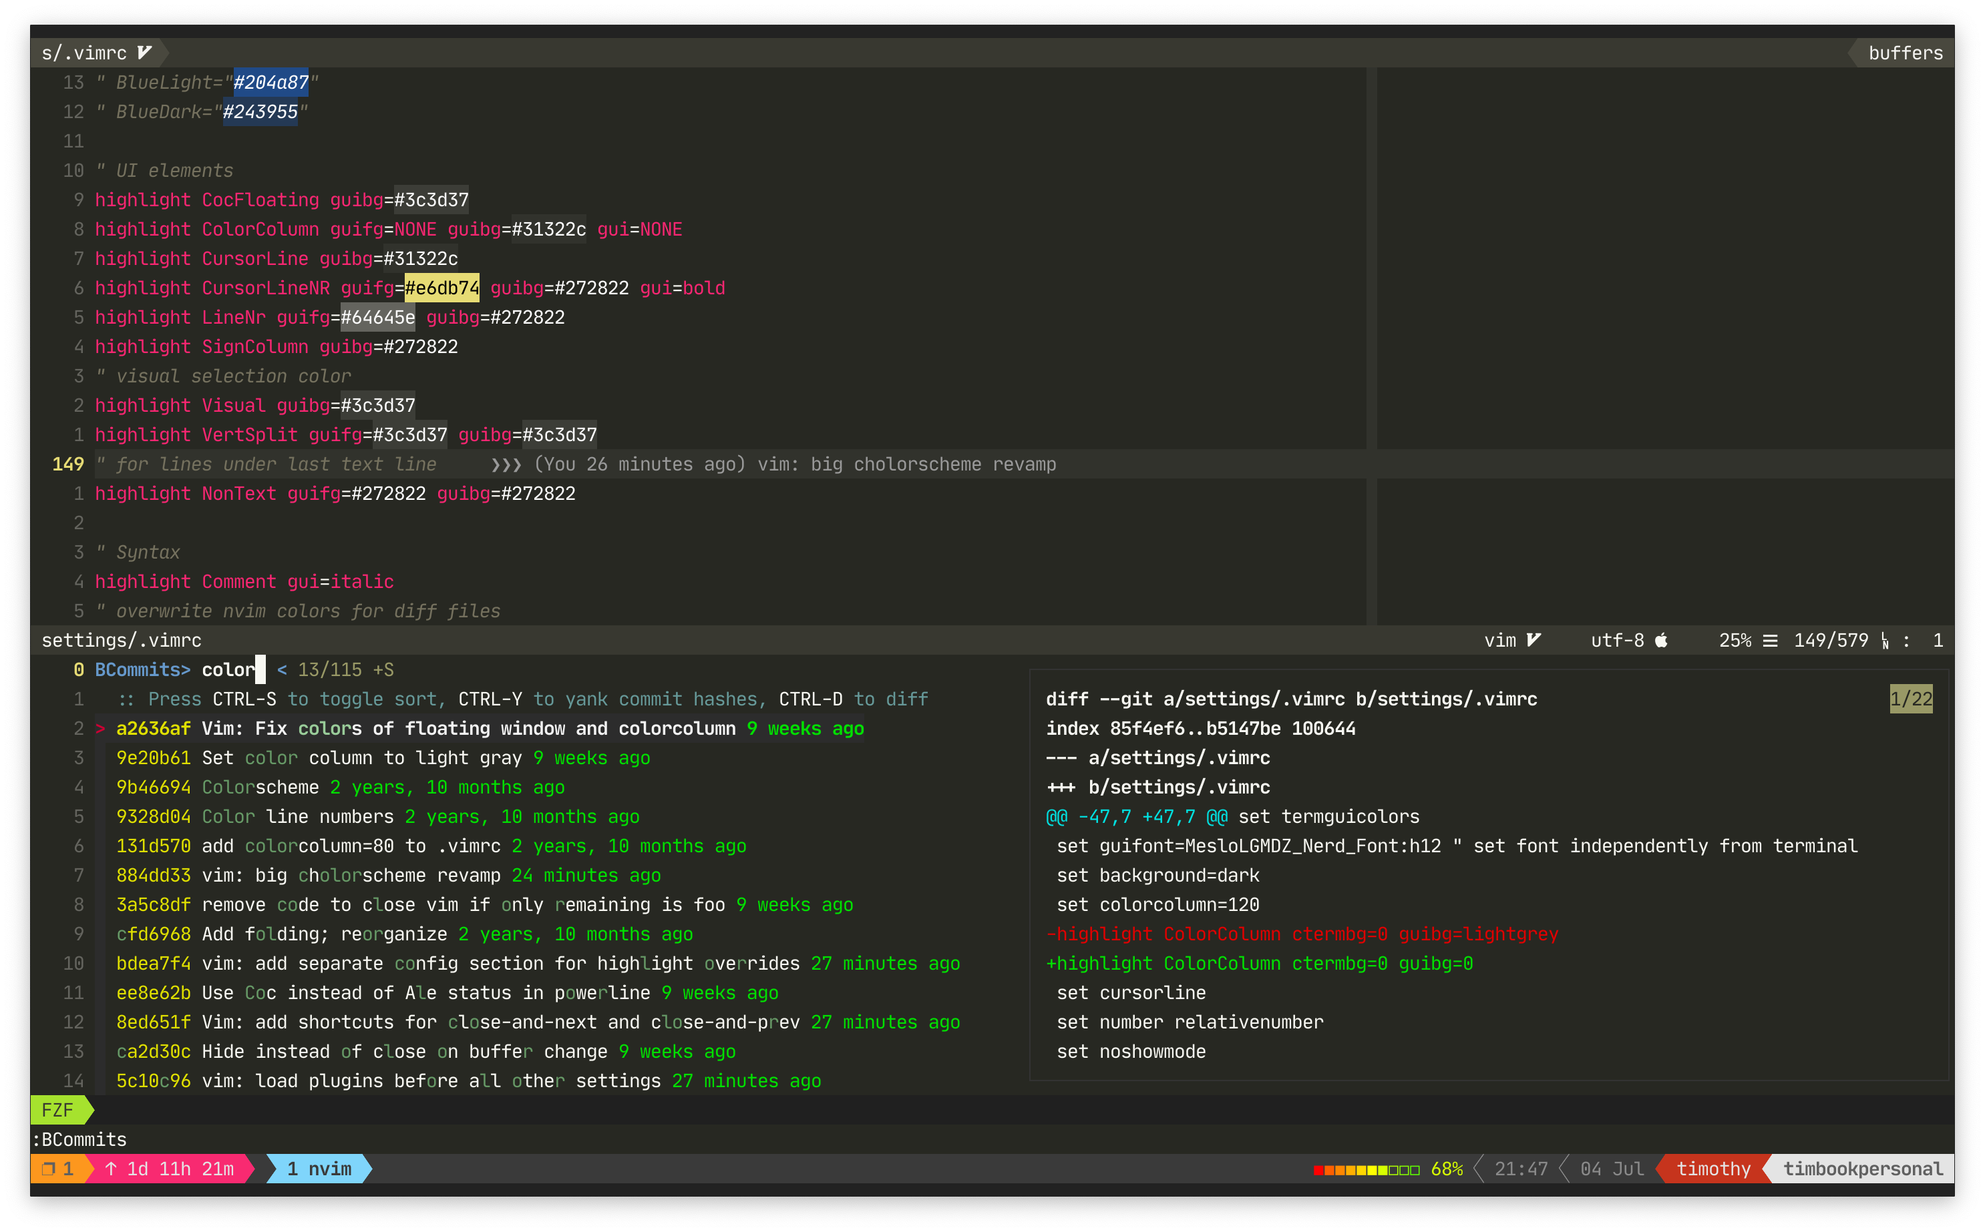Click the blue #204a87 color highlight
Screen dimensions: 1985x1232
click(x=270, y=82)
